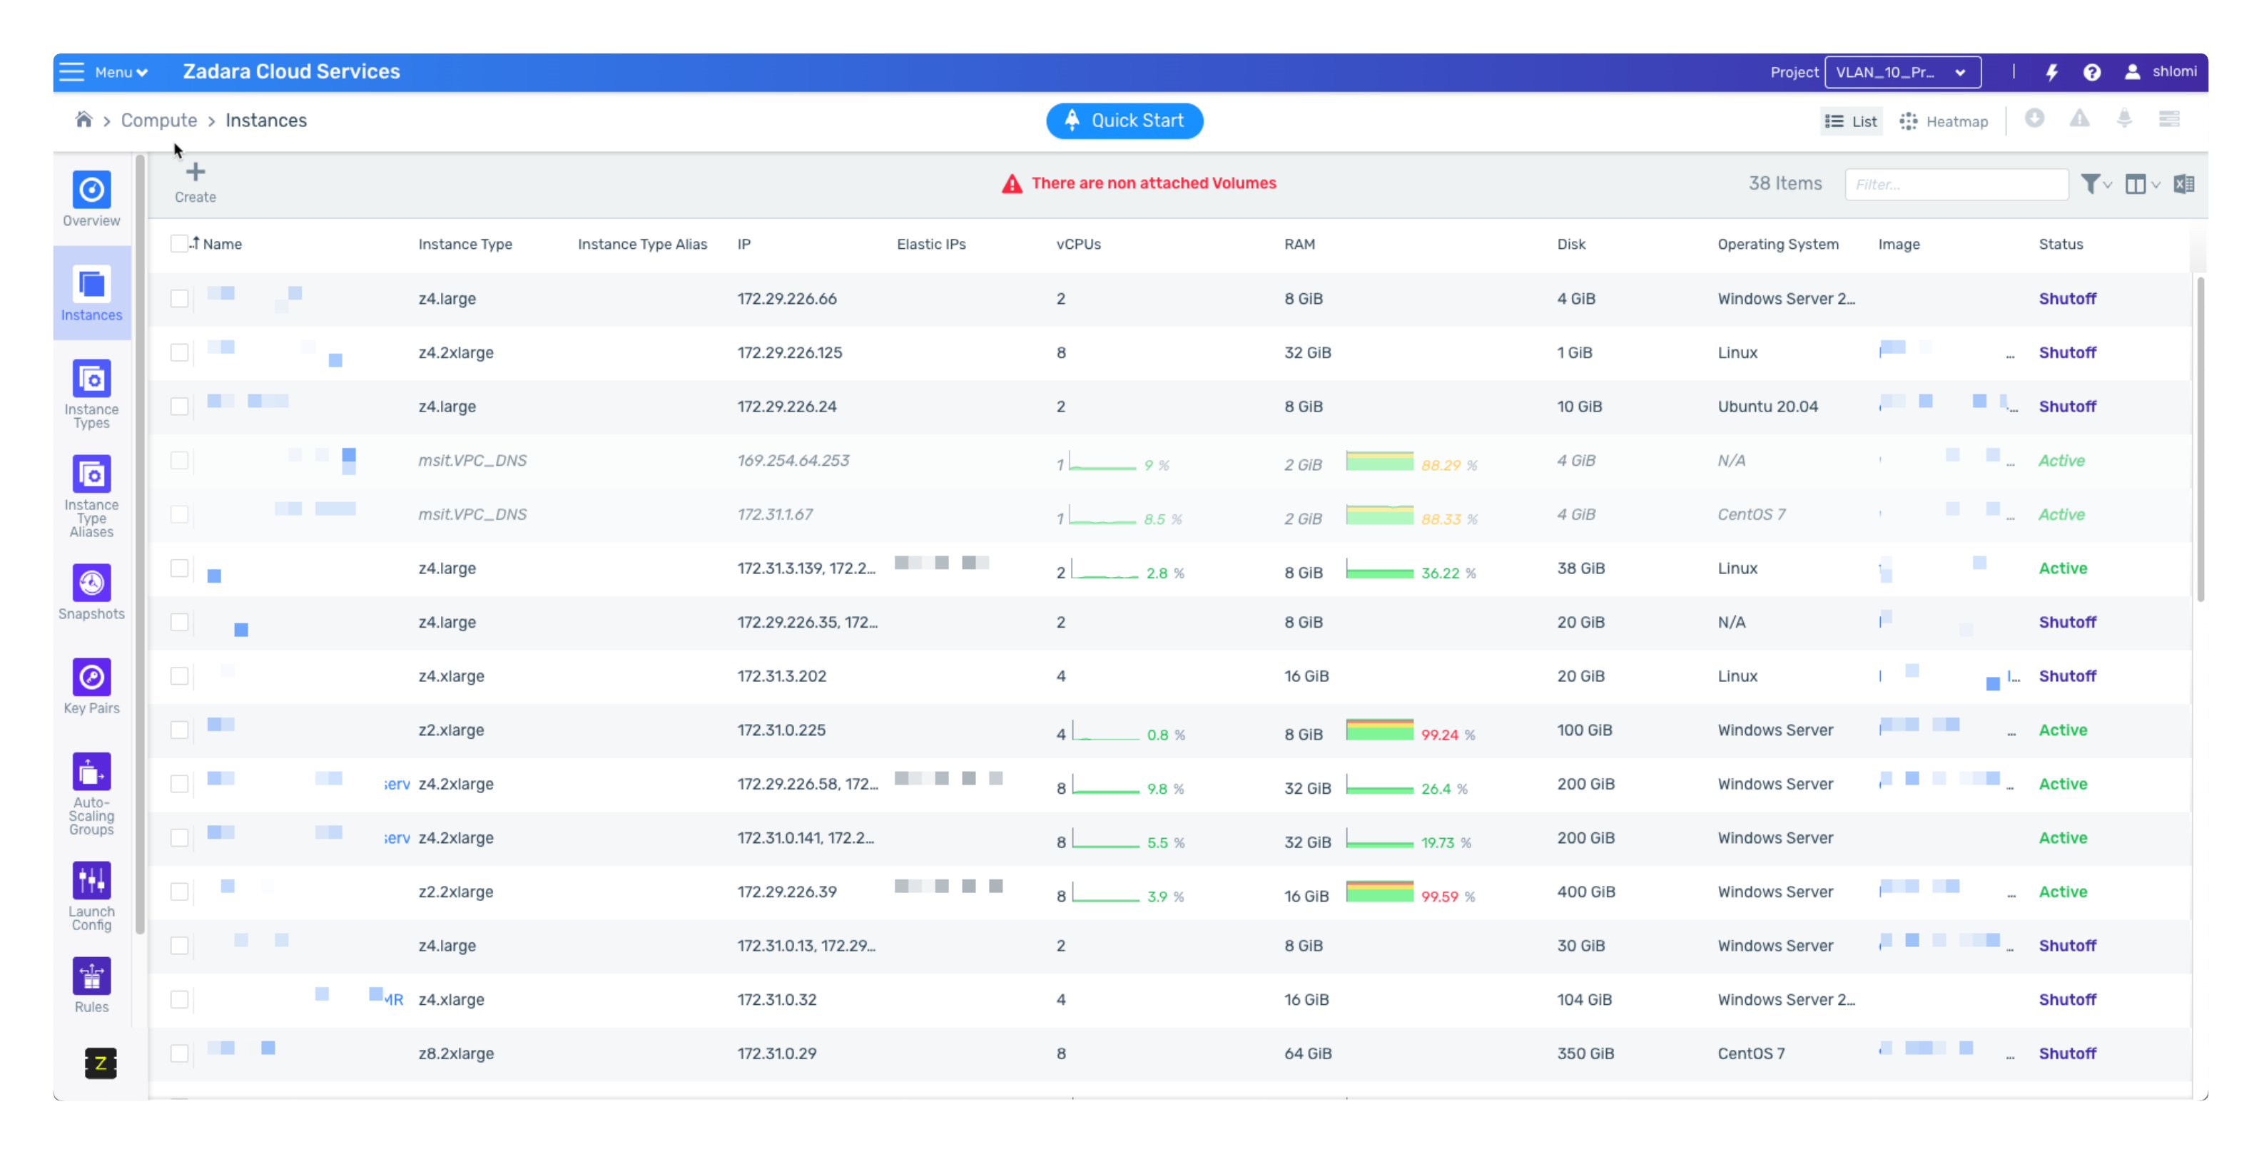Open the VLAN_10_Pr project dropdown
Screen dimensions: 2264x1154
pyautogui.click(x=1902, y=72)
